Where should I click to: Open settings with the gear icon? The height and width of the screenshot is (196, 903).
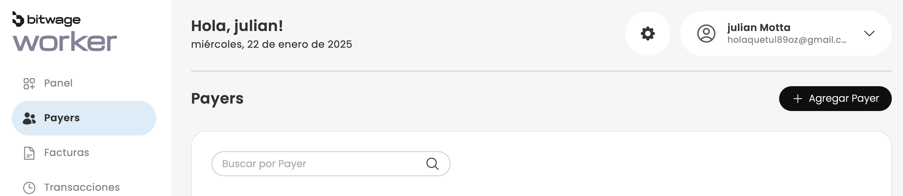[x=648, y=33]
